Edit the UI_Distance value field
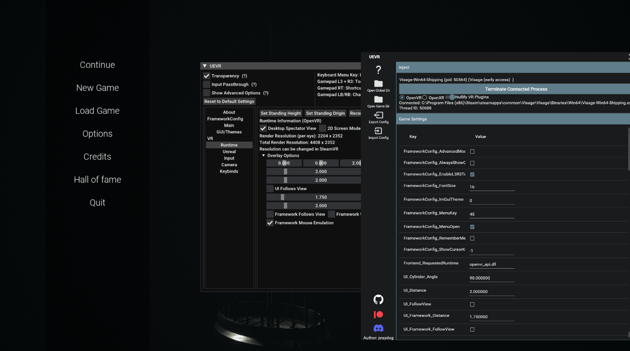 491,291
